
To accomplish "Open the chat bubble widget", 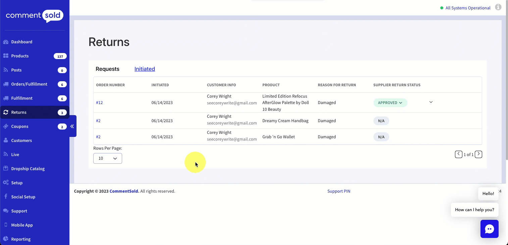I will [489, 229].
